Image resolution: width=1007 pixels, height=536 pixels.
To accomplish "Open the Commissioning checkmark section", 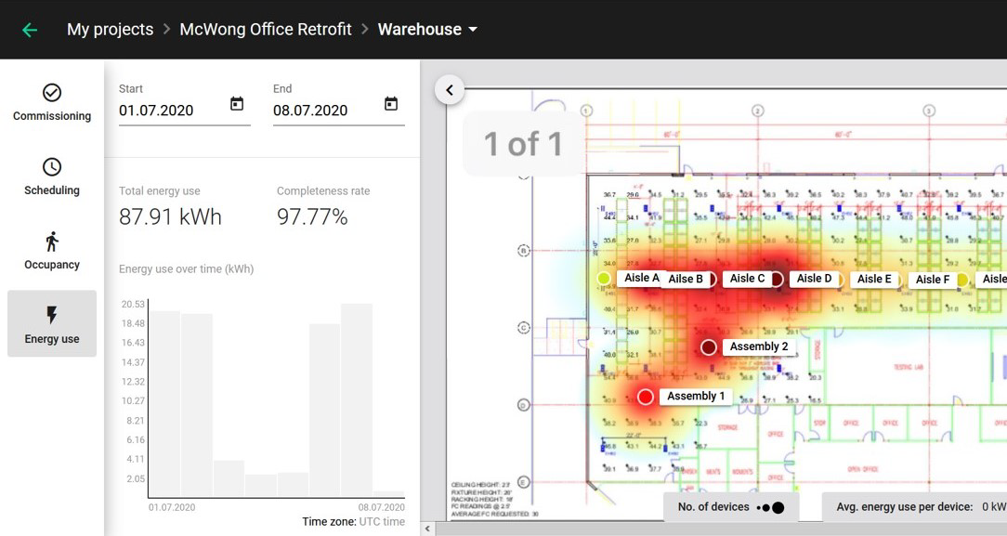I will click(x=52, y=102).
